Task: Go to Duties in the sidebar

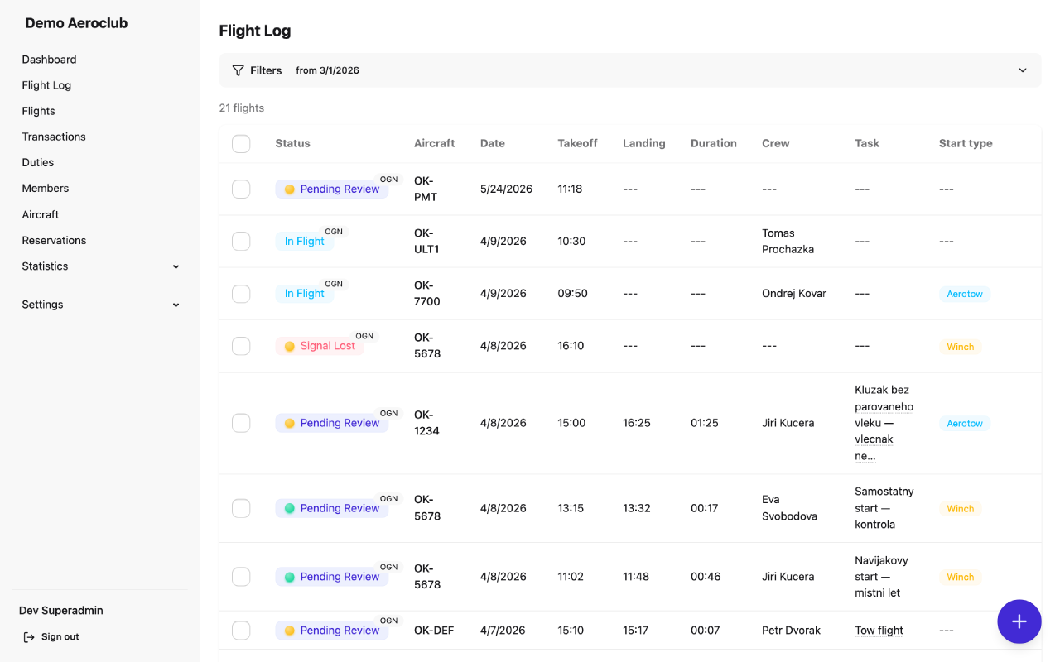Action: tap(37, 162)
